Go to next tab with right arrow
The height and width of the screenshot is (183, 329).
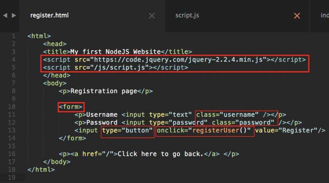pos(14,15)
